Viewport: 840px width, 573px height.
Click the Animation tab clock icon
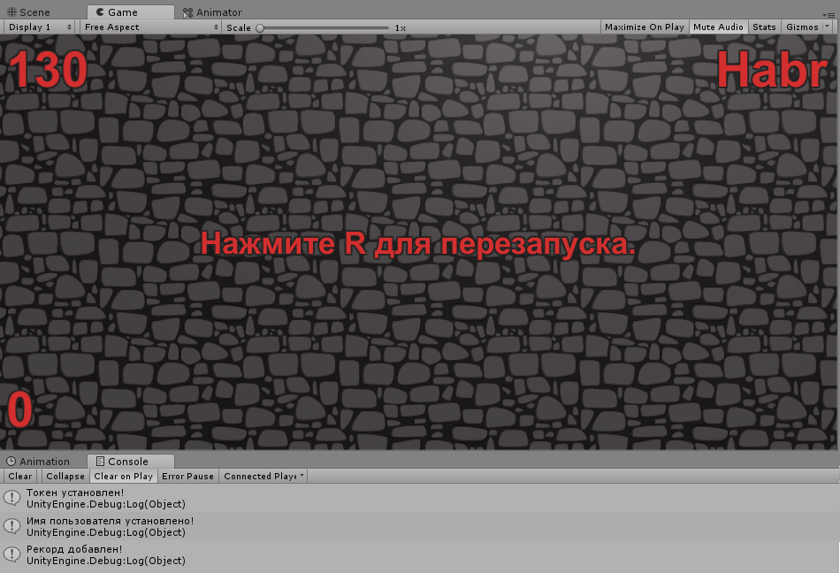11,461
